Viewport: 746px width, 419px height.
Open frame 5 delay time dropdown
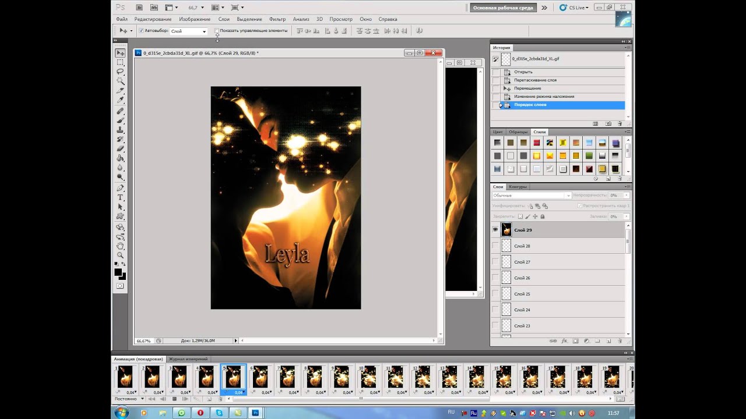pos(239,392)
